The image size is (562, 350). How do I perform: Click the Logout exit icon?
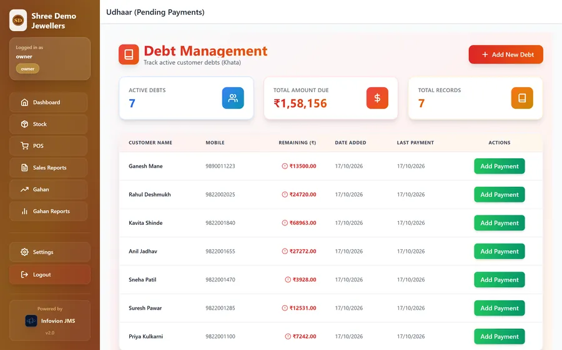(24, 275)
